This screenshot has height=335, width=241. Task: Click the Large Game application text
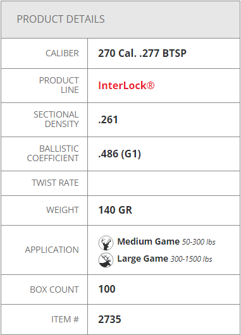point(142,259)
